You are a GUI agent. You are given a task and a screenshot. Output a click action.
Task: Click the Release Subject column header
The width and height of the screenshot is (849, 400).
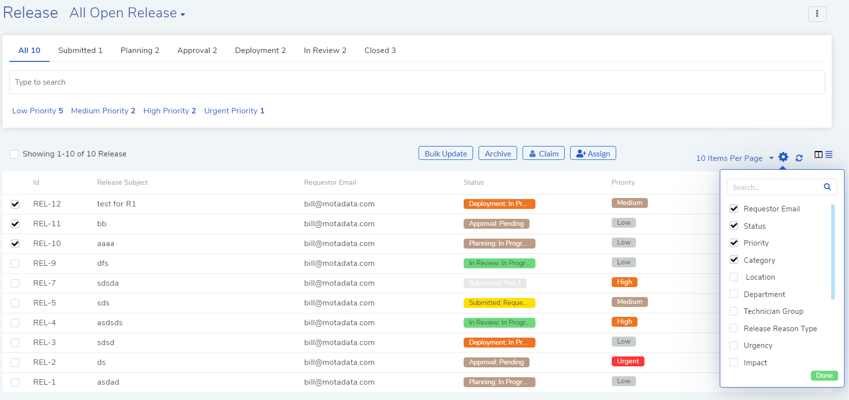(x=122, y=182)
